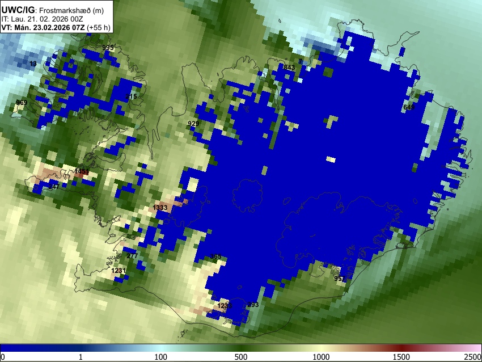Click the 1000 label on the legend

point(321,357)
